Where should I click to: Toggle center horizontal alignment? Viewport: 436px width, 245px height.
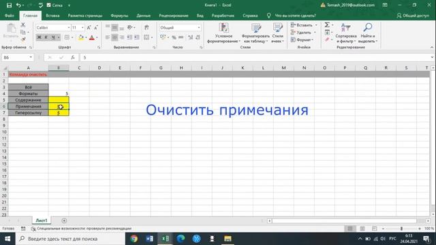(114, 37)
